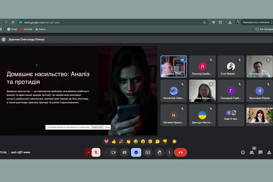Viewport: 273px width, 182px height.
Task: Bookmark this page with the star icon
Action: click(x=204, y=22)
